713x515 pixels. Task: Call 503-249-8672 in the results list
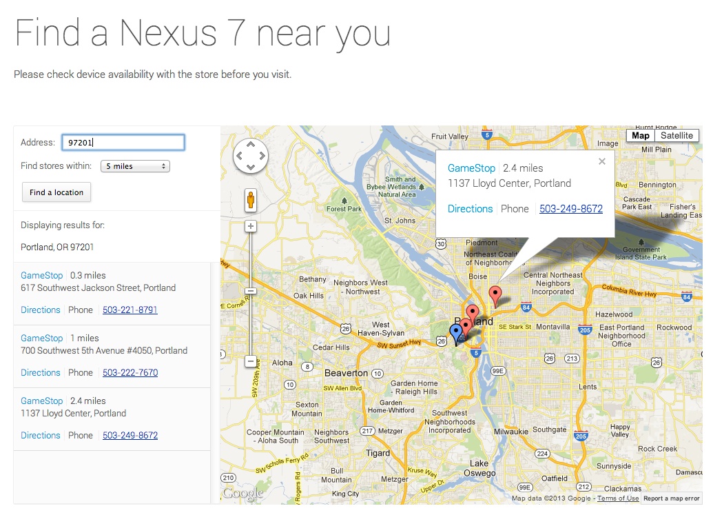130,436
